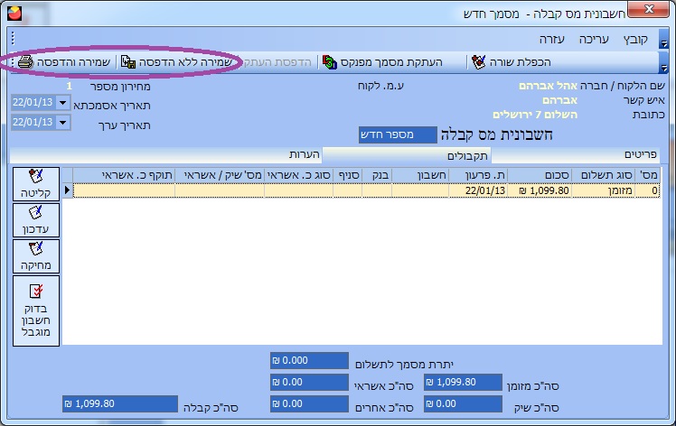Click the שמירה ללא הדפסה label

coord(186,62)
